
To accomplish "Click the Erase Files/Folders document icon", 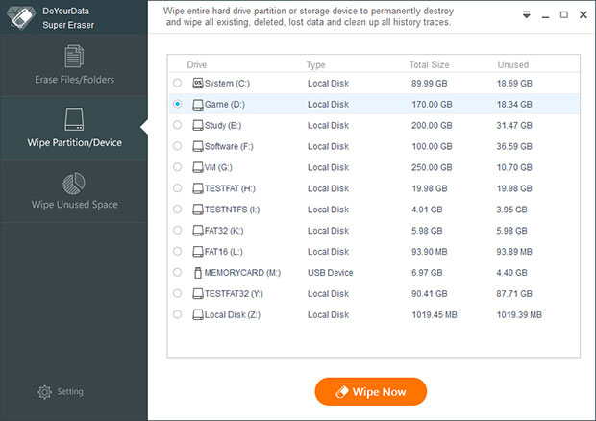I will tap(74, 57).
